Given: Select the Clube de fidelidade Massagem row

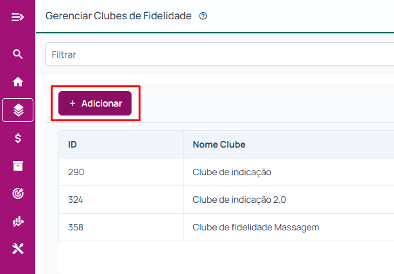Looking at the screenshot, I should click(x=227, y=228).
